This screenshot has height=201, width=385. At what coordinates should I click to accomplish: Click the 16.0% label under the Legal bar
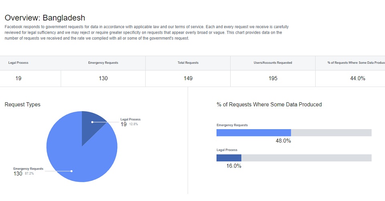[234, 166]
